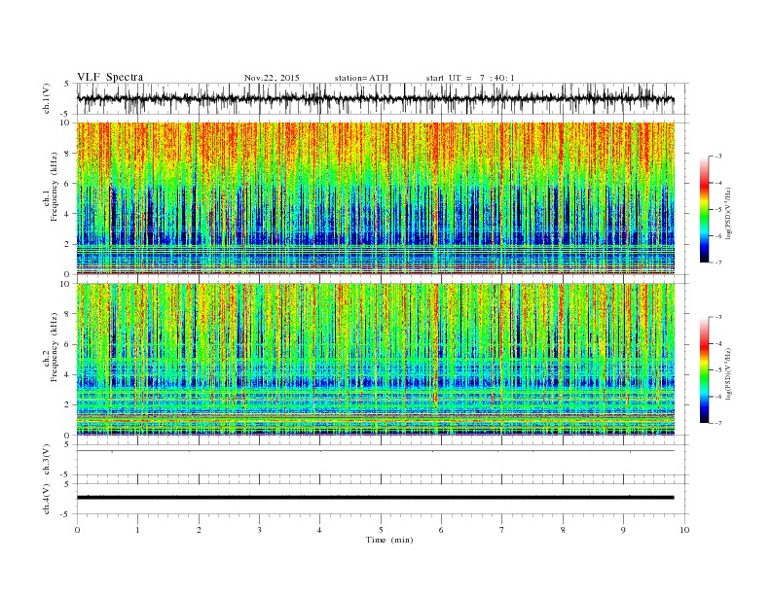Click the "10" frequency tick of ch.2 spectrogram

66,284
